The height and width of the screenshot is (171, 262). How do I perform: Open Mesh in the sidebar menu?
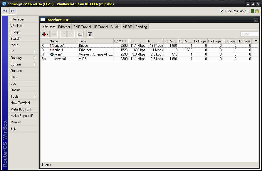(x=23, y=45)
